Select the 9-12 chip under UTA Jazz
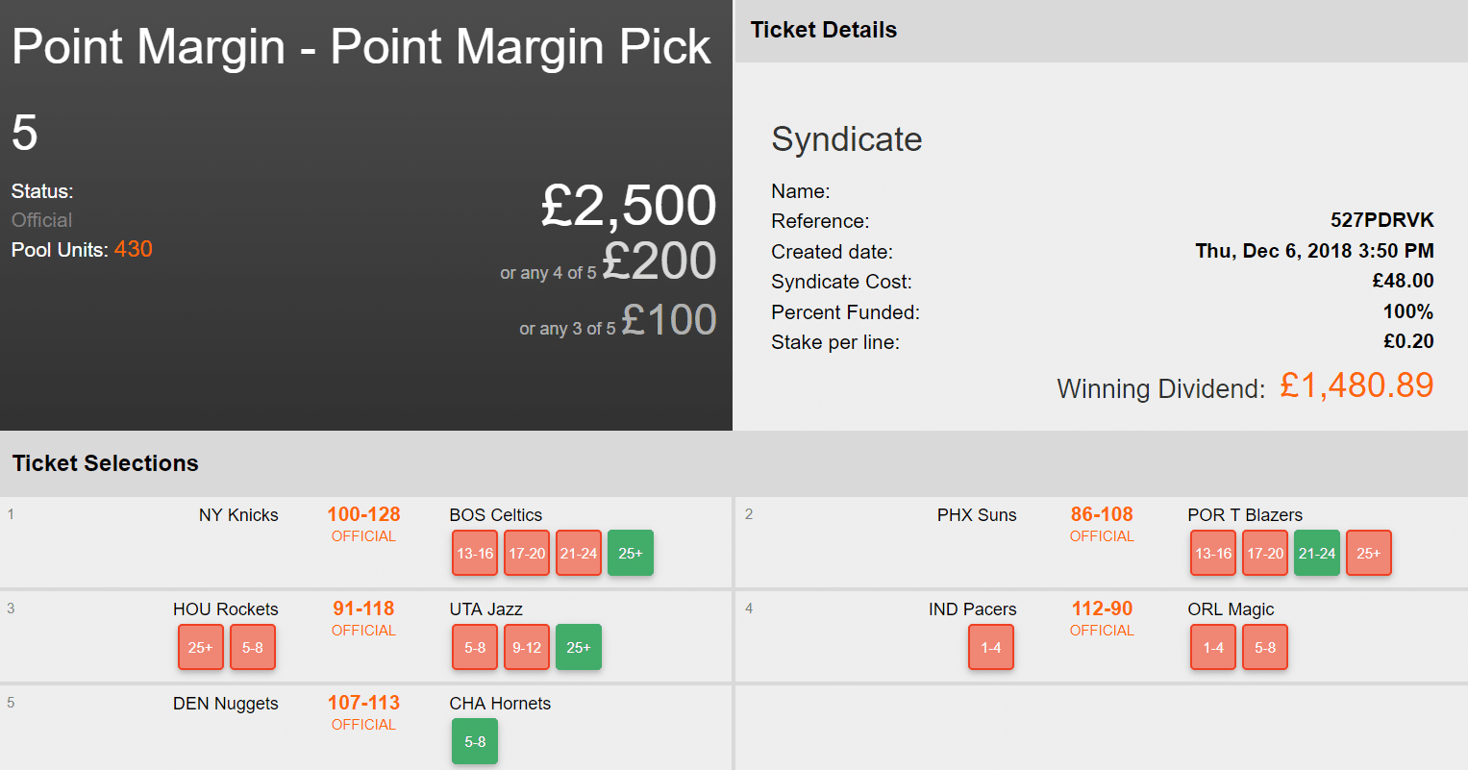Screen dimensions: 1468x770 pyautogui.click(x=527, y=647)
